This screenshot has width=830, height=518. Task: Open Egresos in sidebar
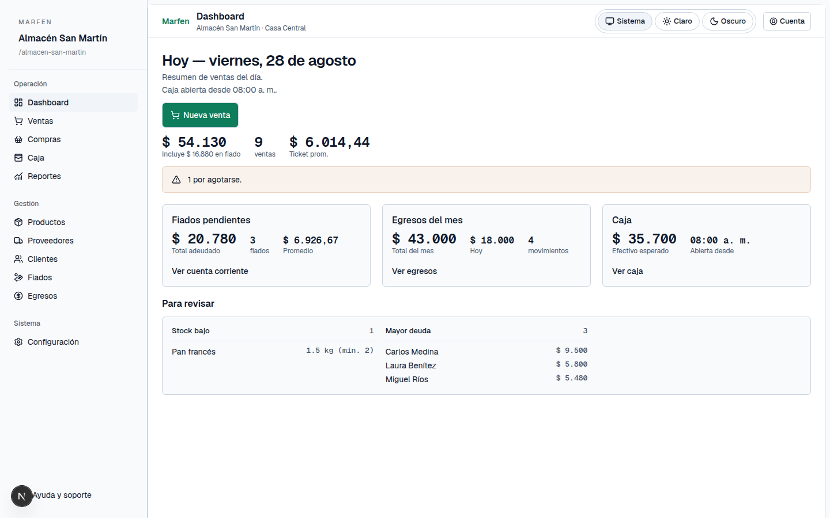[x=73, y=296]
